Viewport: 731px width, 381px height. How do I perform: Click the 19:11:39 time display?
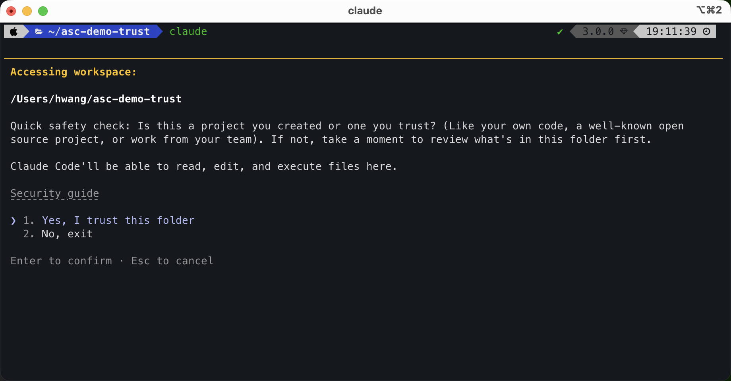[671, 31]
